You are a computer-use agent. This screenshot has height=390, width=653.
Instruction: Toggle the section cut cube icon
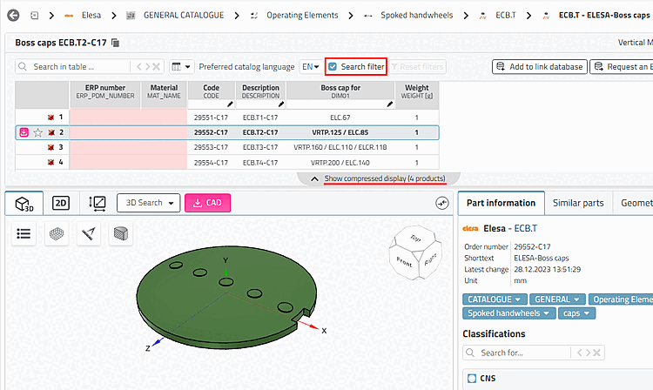pos(121,233)
